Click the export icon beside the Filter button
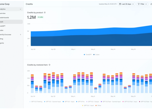The width and height of the screenshot is (152, 109). click(x=151, y=4)
